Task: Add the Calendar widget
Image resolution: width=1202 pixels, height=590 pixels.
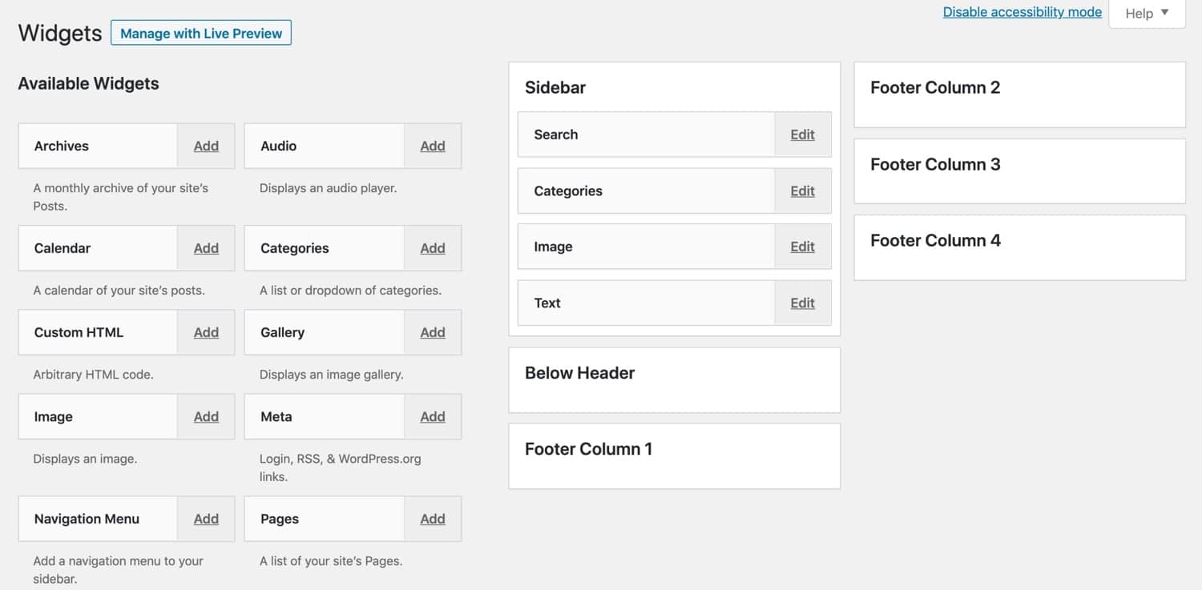Action: (205, 248)
